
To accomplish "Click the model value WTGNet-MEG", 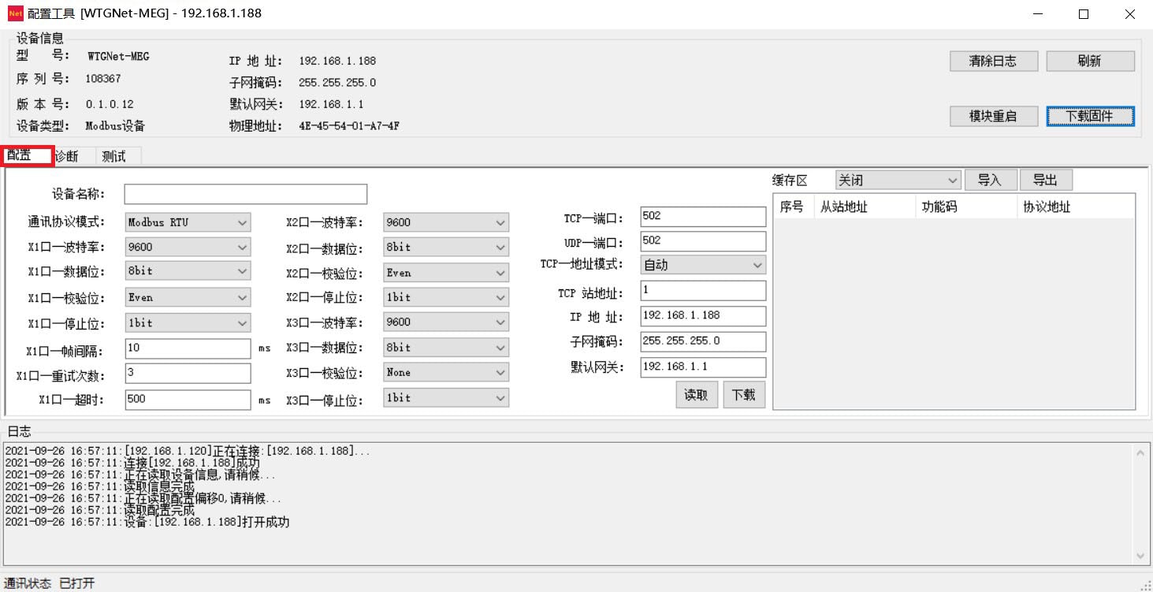I will [118, 57].
